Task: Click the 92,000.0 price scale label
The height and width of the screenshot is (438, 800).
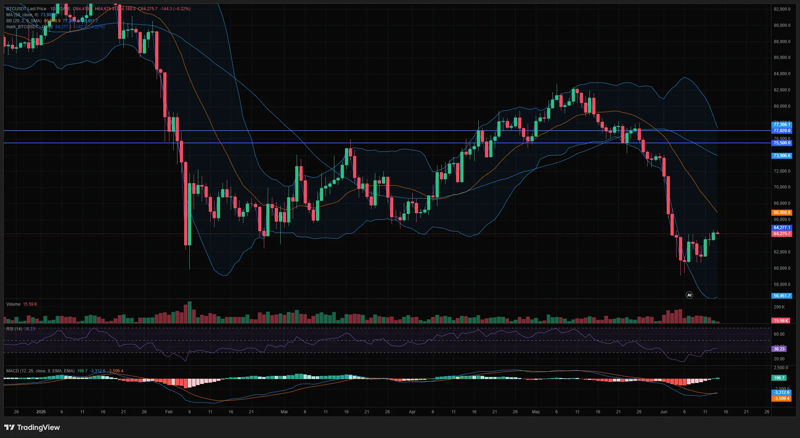Action: [x=782, y=9]
